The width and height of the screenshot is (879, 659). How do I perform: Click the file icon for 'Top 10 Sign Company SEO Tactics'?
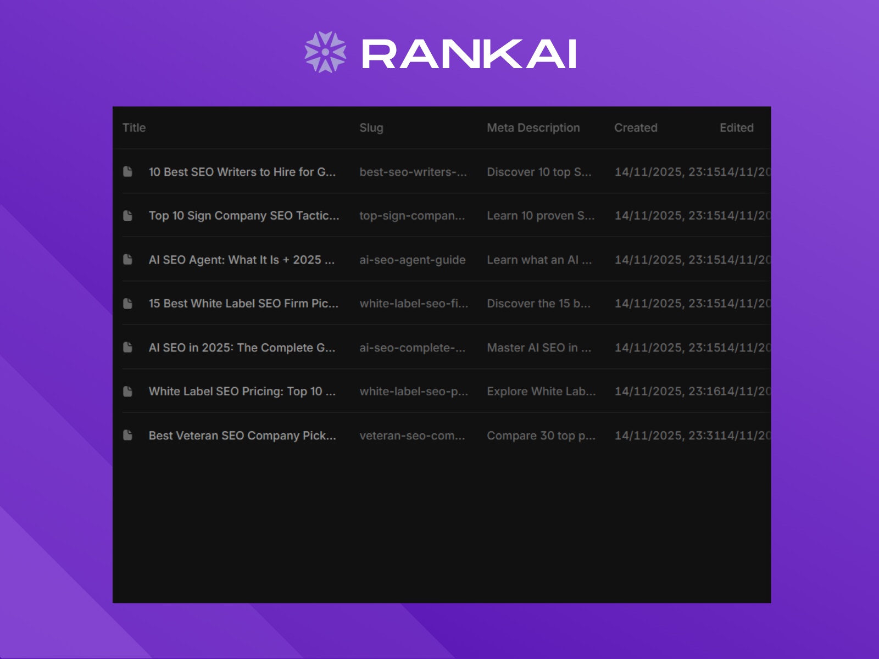(x=129, y=216)
